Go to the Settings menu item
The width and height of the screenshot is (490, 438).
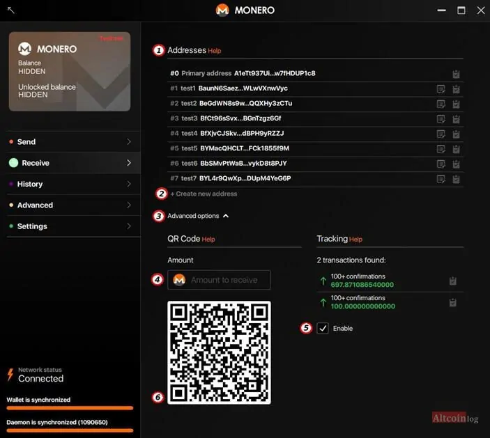pyautogui.click(x=73, y=226)
